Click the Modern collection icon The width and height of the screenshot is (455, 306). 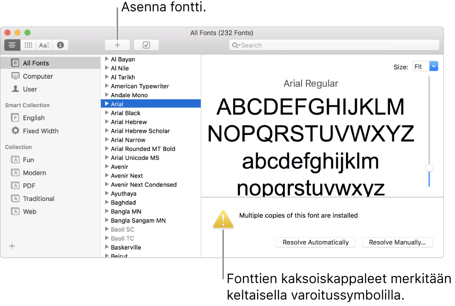(x=15, y=173)
